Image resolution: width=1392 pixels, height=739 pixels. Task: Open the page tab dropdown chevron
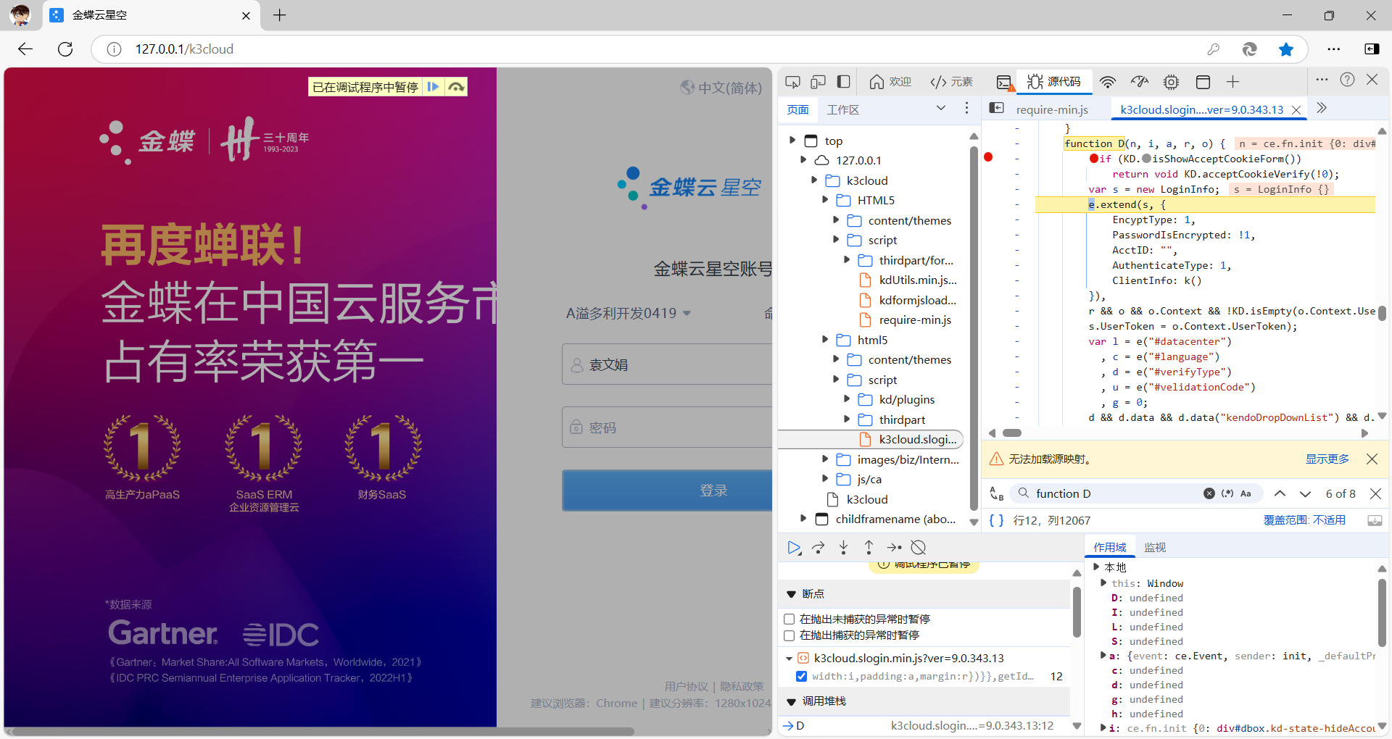coord(941,108)
